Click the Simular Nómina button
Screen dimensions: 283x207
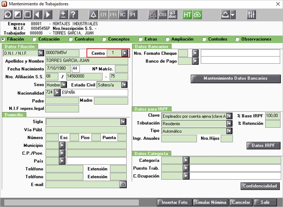[x=210, y=202]
